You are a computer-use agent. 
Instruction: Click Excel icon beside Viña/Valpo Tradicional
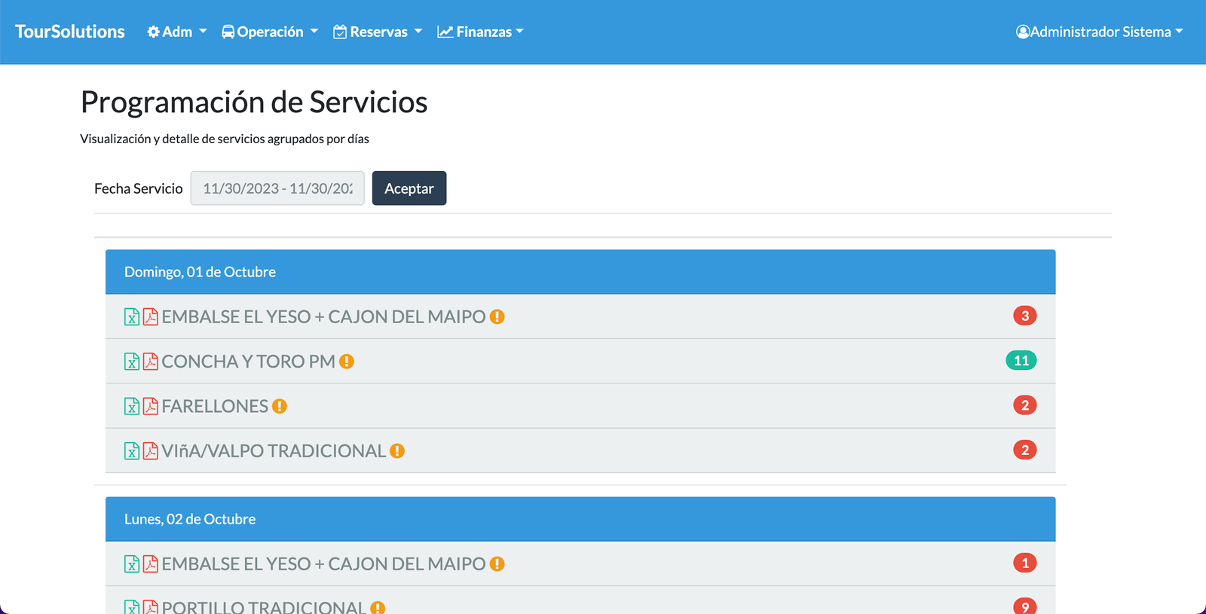coord(132,451)
